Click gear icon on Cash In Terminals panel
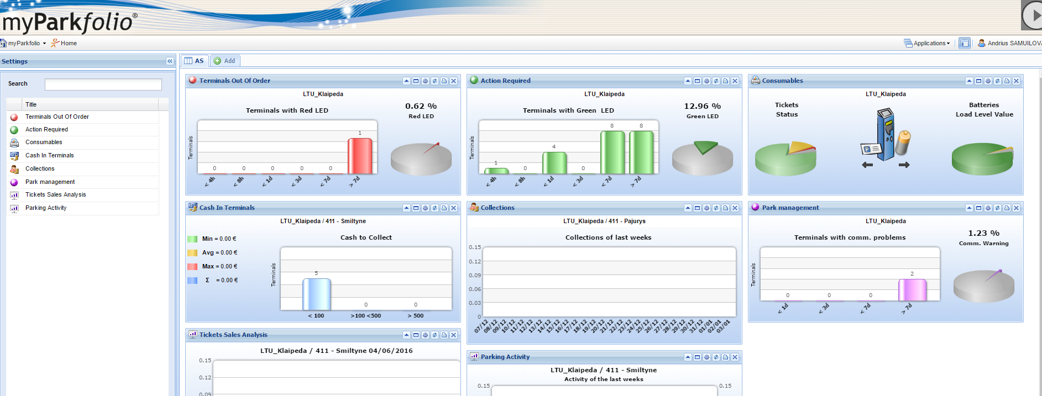Viewport: 1042px width, 396px height. [x=425, y=208]
